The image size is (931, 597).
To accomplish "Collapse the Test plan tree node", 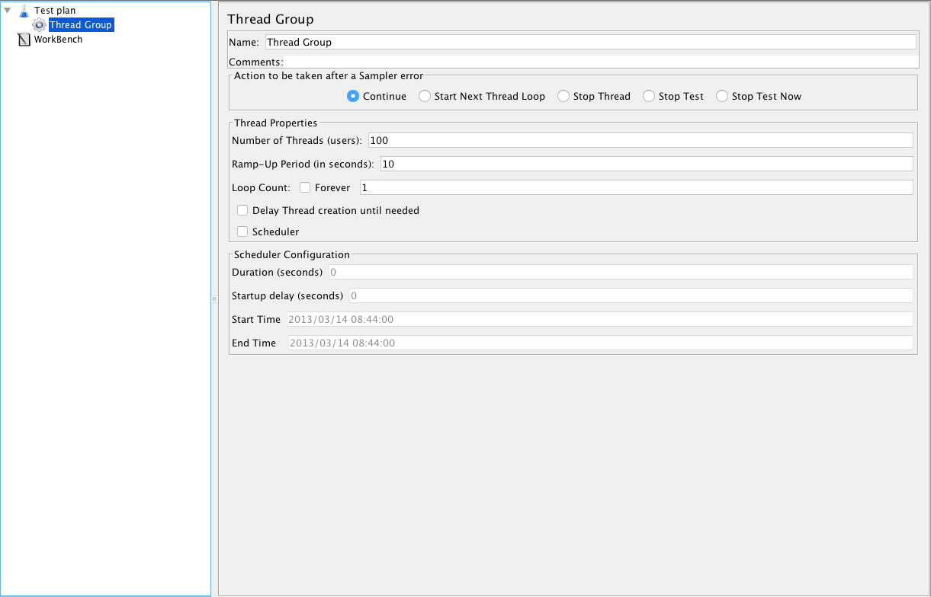I will [x=8, y=11].
